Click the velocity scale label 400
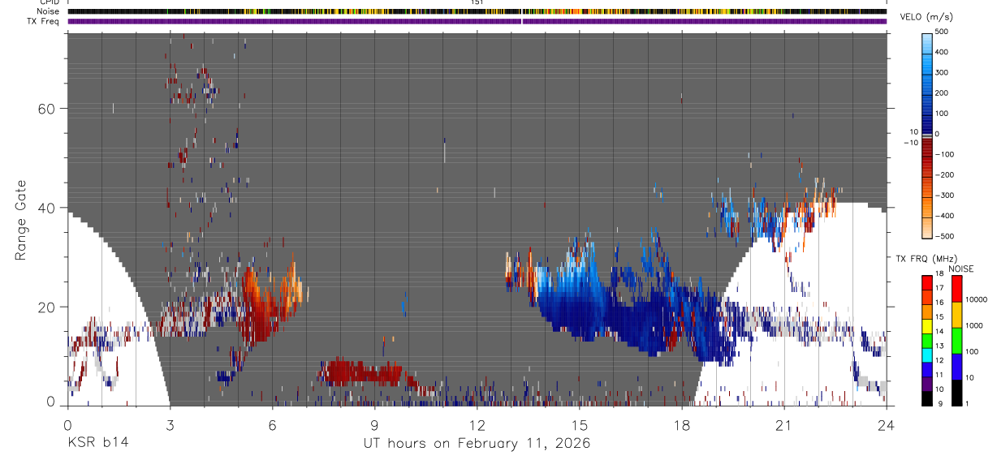Screen dimensions: 997x460 tap(943, 52)
